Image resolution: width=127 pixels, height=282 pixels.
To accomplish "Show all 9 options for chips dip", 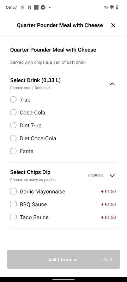I will click(x=95, y=175).
